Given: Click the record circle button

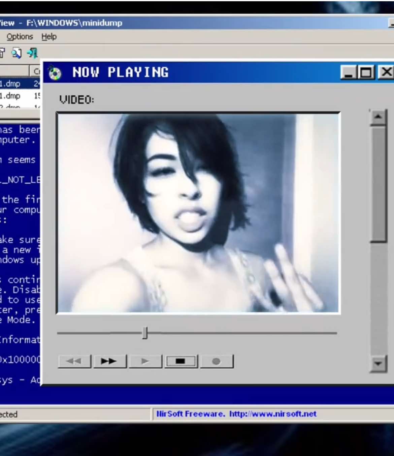Looking at the screenshot, I should 217,361.
